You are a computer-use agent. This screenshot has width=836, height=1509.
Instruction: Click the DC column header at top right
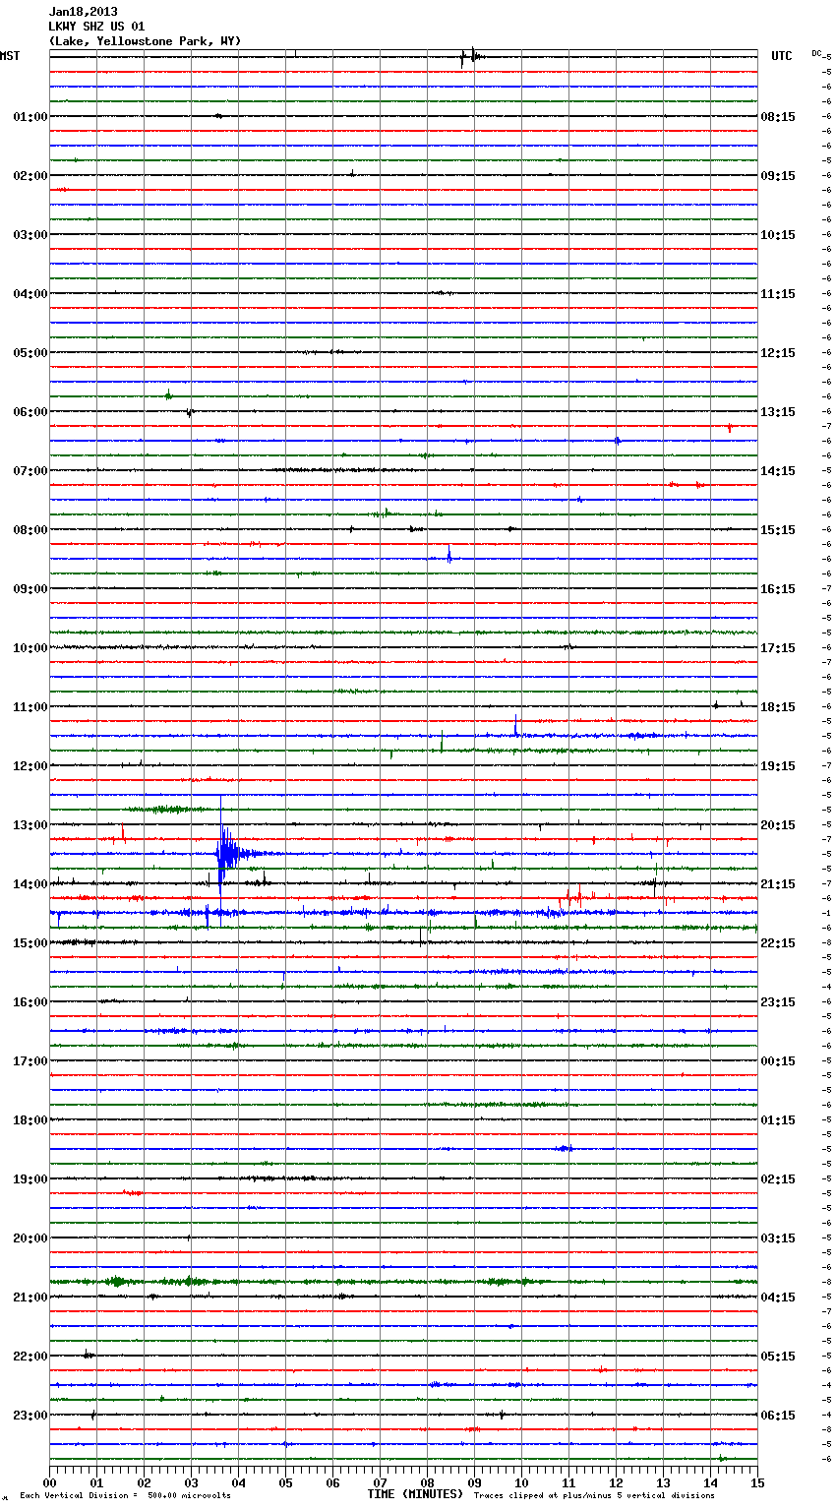pos(816,53)
